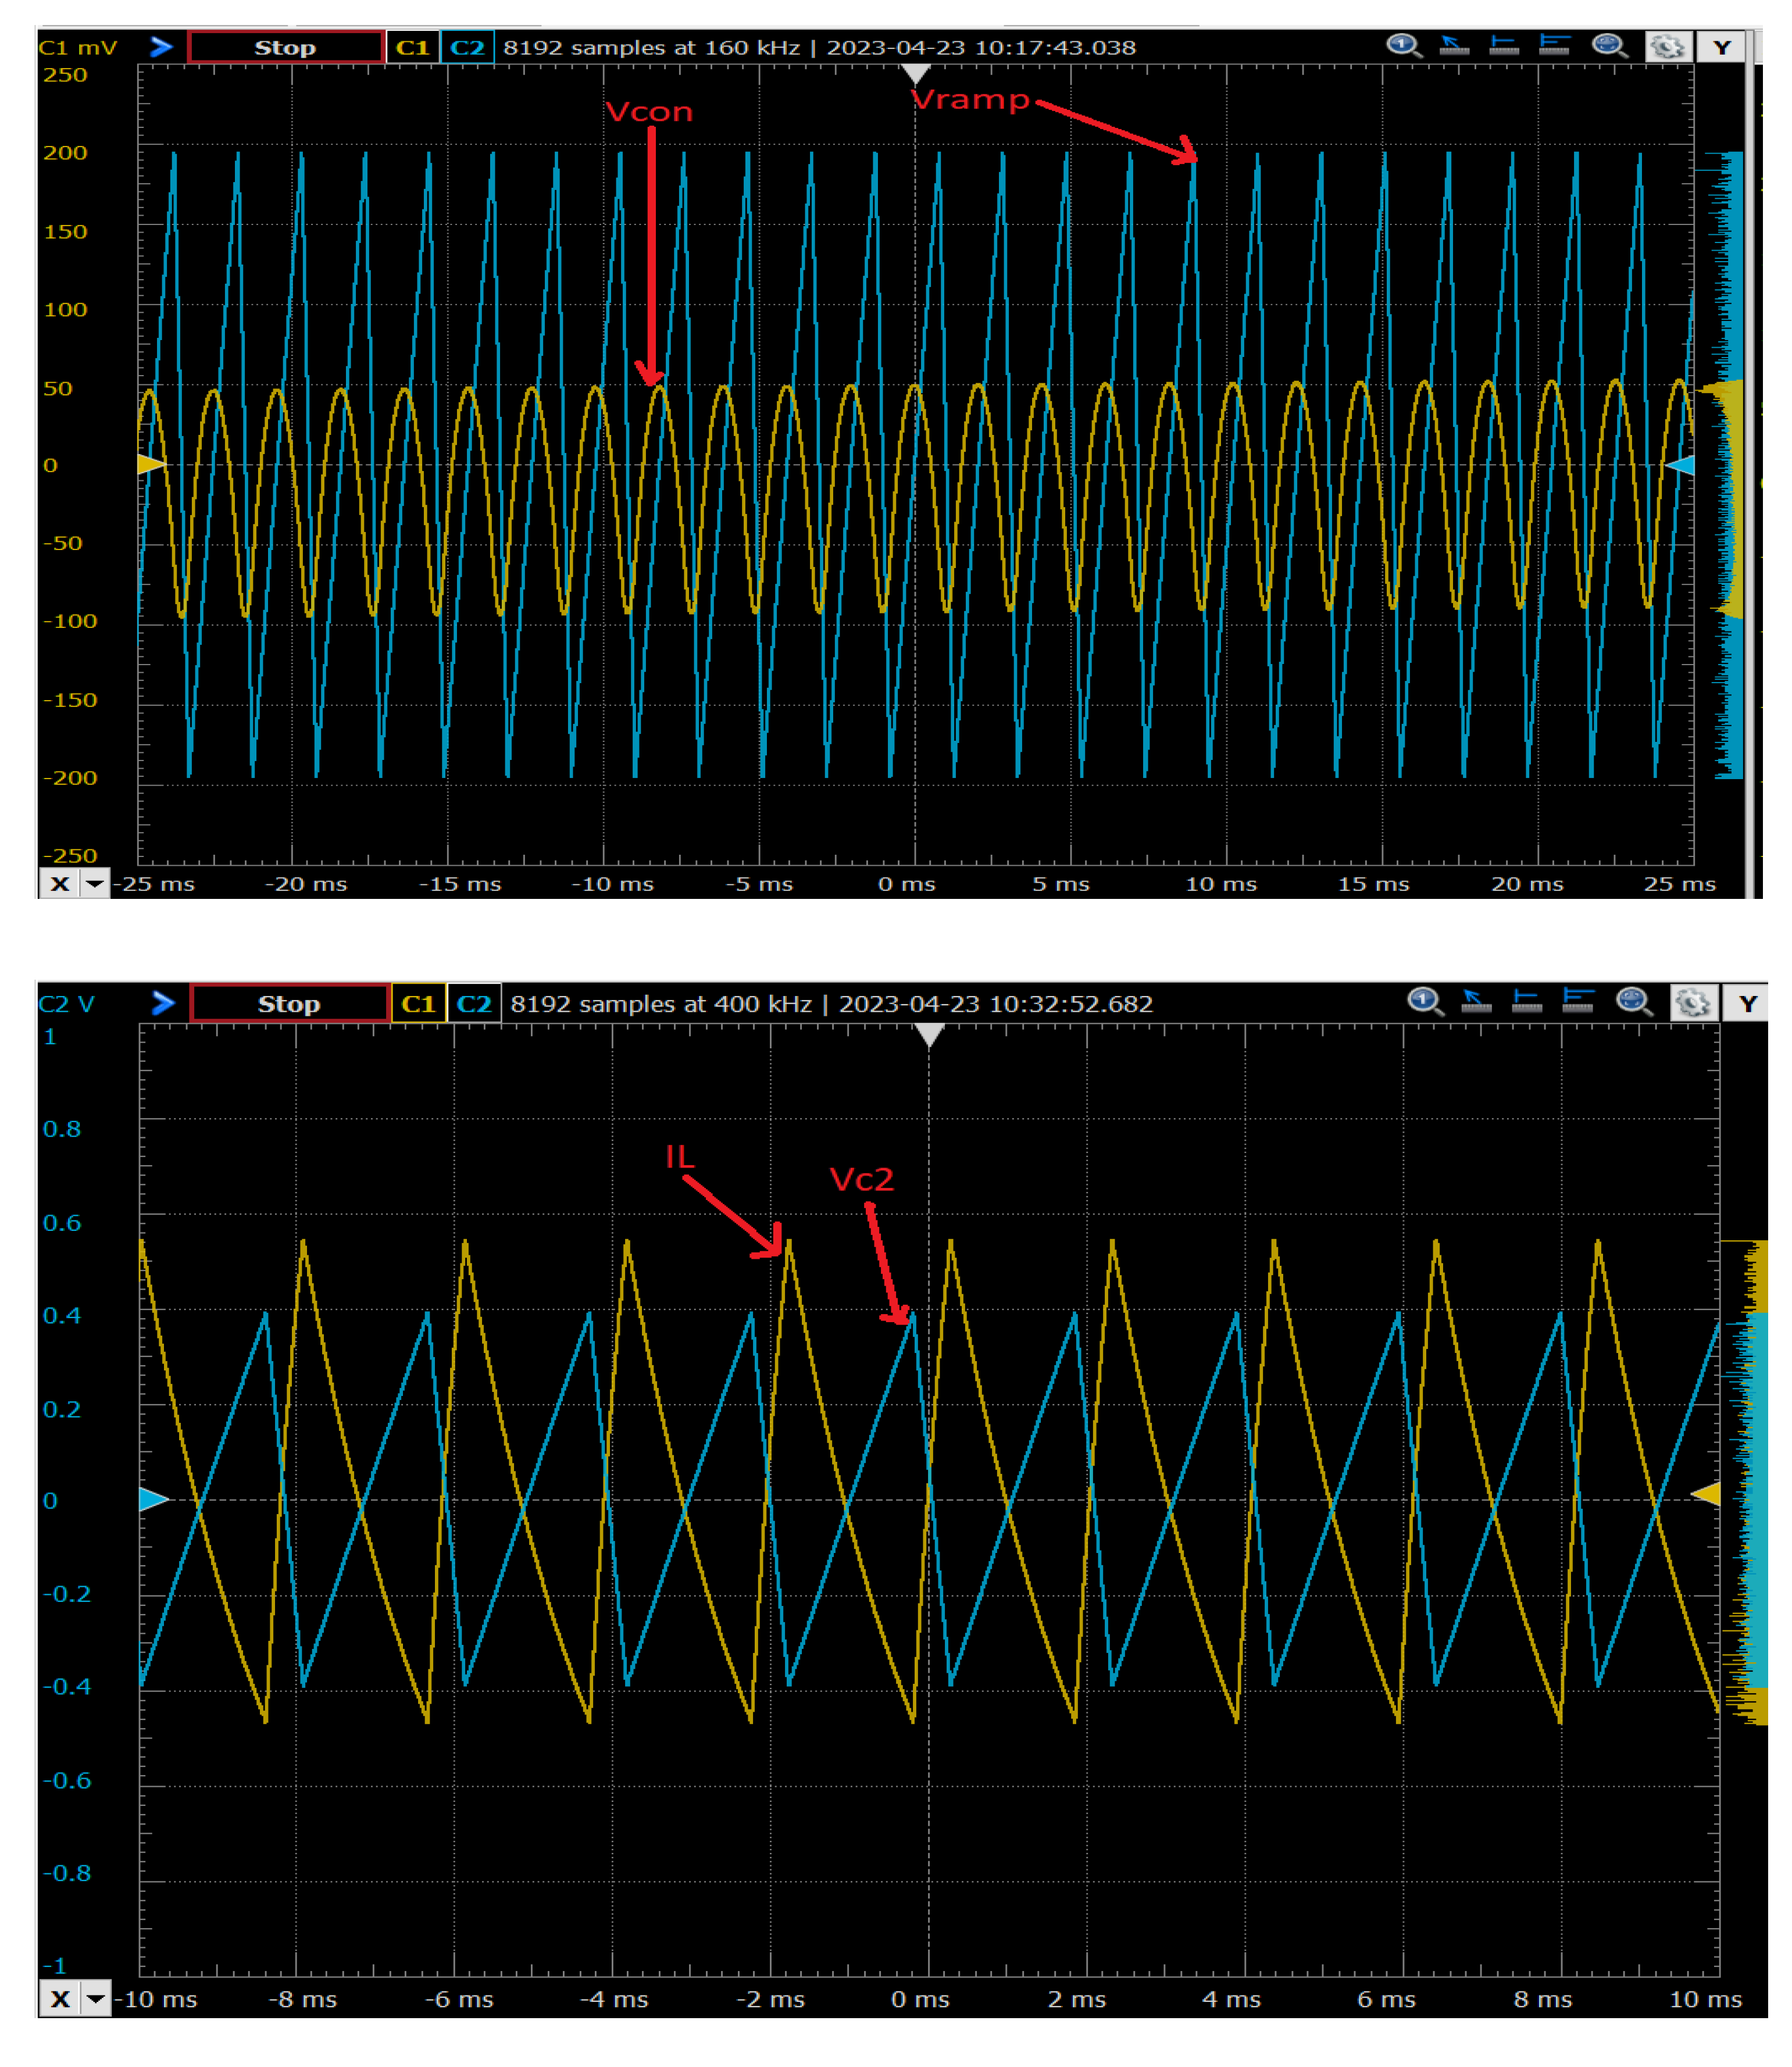Click the zoom-to-fit magnifier in top scope
This screenshot has width=1792, height=2067.
(x=1610, y=46)
